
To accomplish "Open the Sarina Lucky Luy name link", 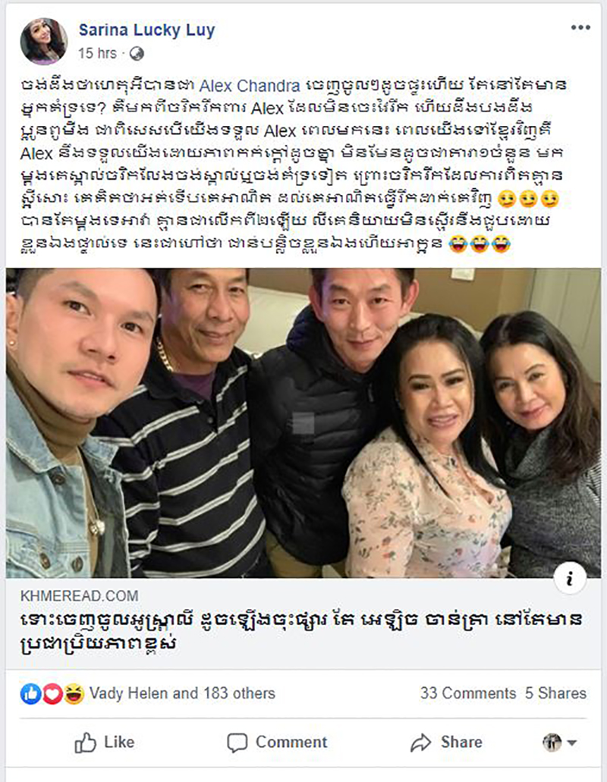I will pos(146,30).
